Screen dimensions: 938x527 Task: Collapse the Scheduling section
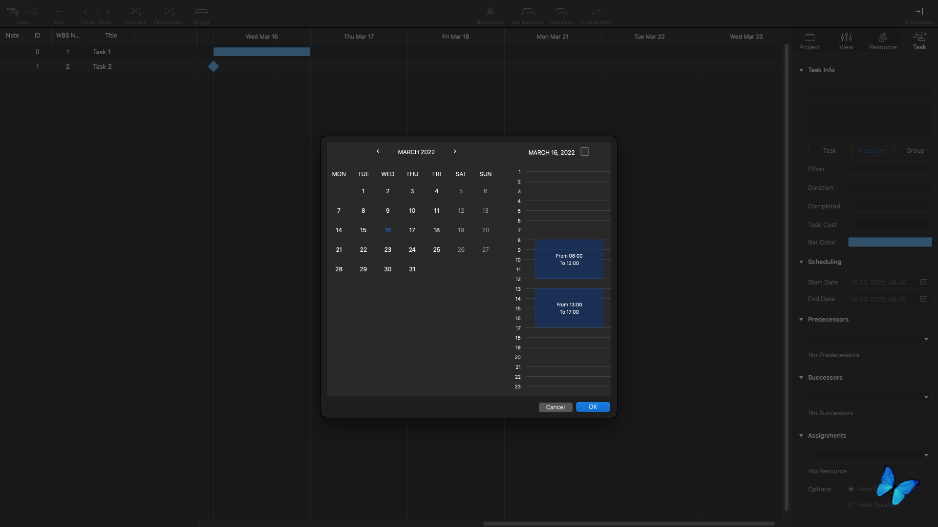point(801,262)
